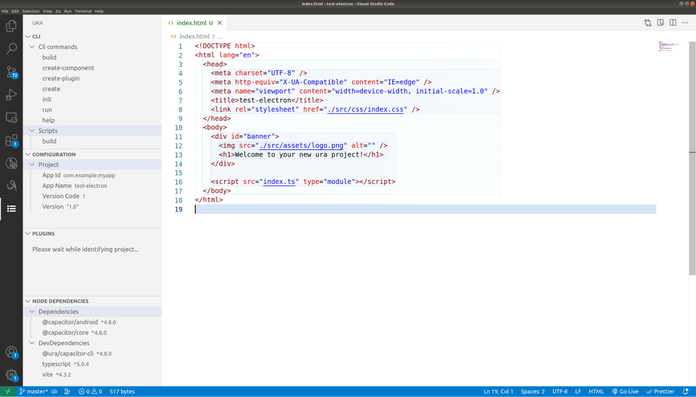Select @ura/capacitor-cli dev dependency
696x397 pixels.
point(92,354)
